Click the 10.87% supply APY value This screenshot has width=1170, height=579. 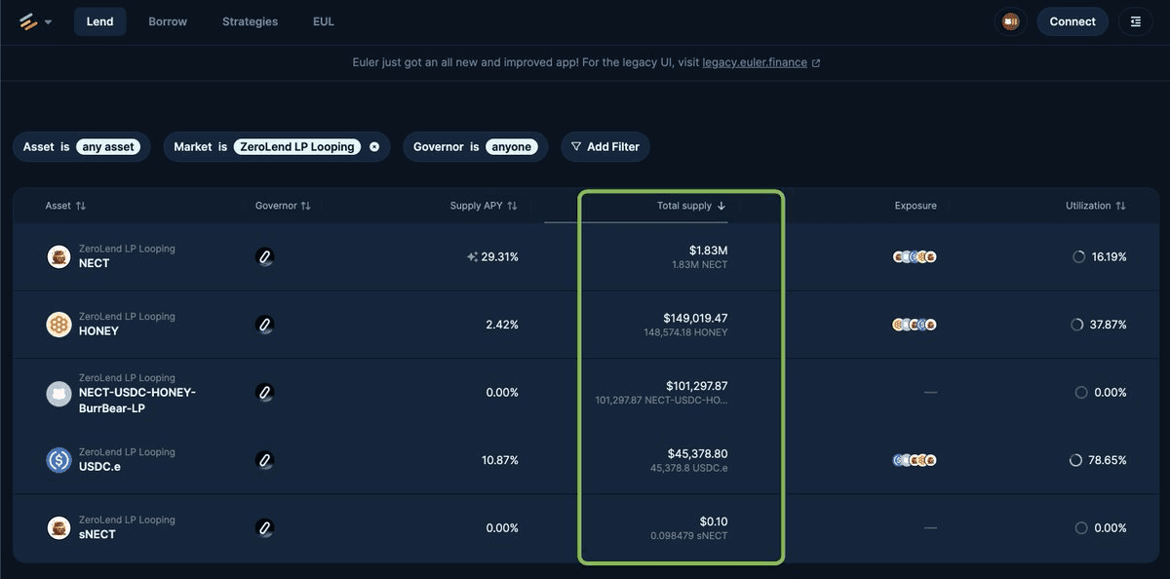(x=500, y=460)
